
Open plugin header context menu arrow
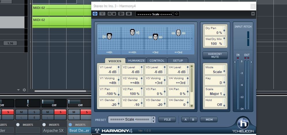click(x=253, y=14)
